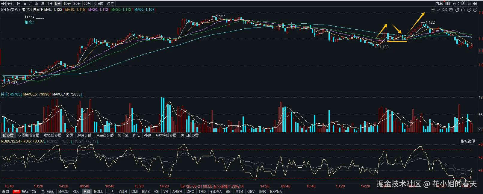Open the 多周期 multi-period view
The height and width of the screenshot is (194, 483).
tap(99, 4)
